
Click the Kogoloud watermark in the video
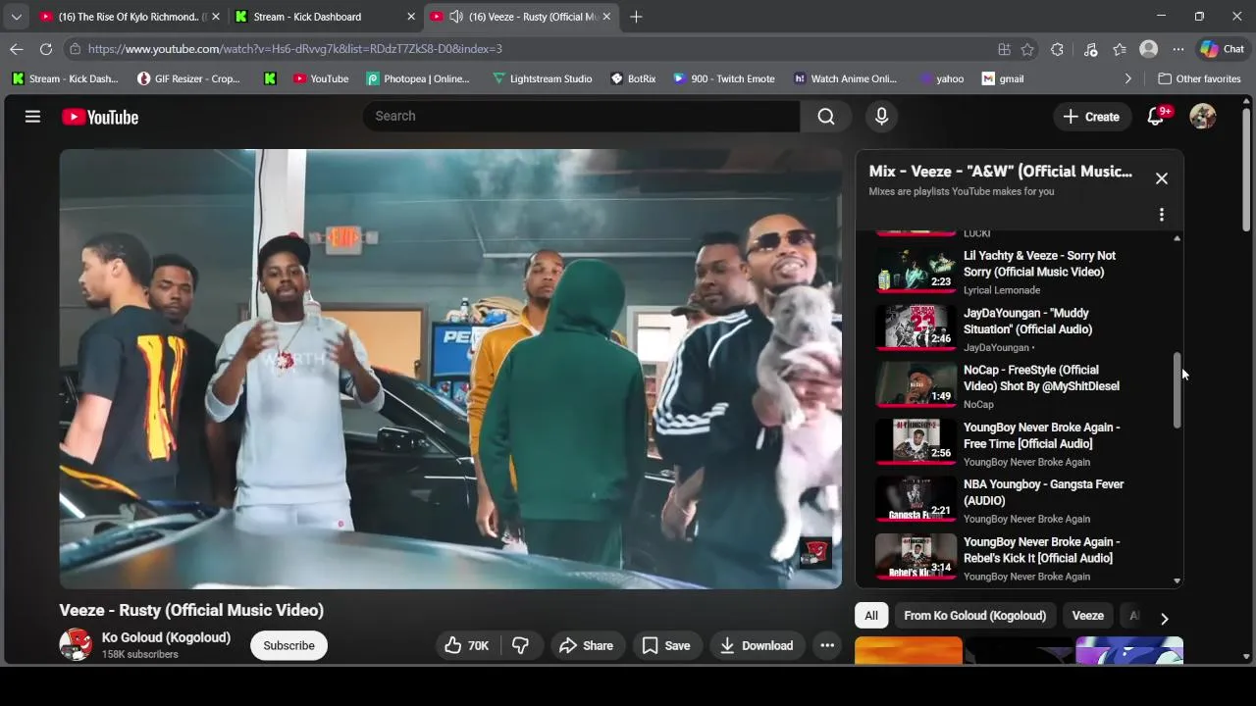[x=814, y=553]
